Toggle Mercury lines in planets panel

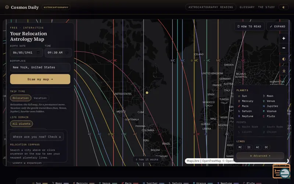pyautogui.click(x=245, y=101)
